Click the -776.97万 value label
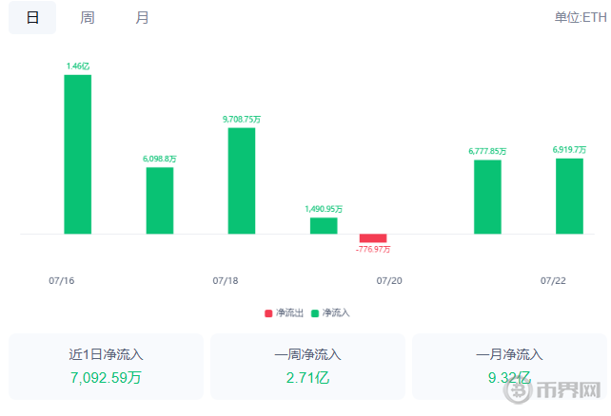 pos(373,249)
